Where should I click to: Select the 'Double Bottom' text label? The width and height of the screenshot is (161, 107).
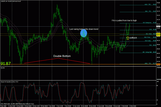(62, 56)
